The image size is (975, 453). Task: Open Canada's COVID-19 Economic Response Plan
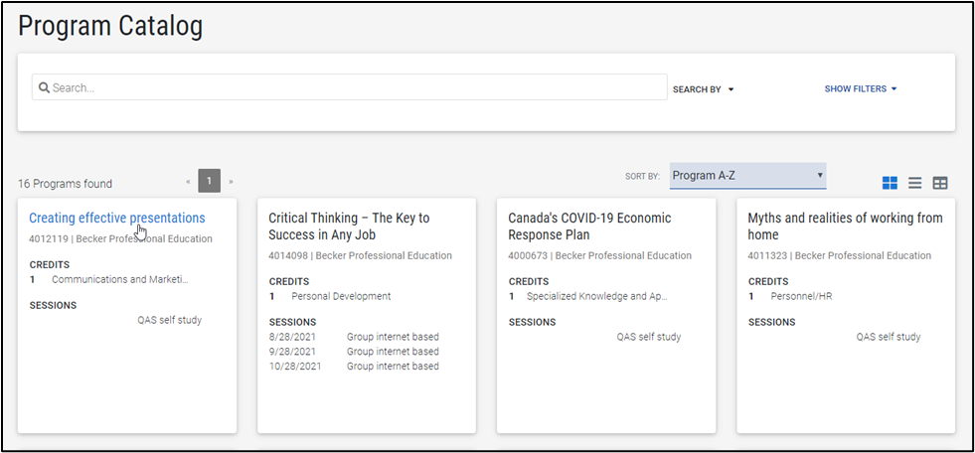[x=589, y=226]
